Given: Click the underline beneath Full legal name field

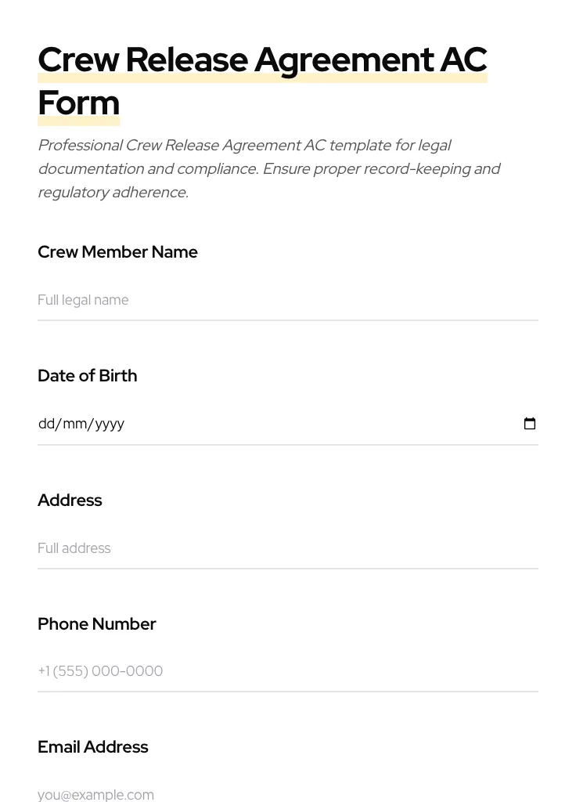Looking at the screenshot, I should [287, 320].
